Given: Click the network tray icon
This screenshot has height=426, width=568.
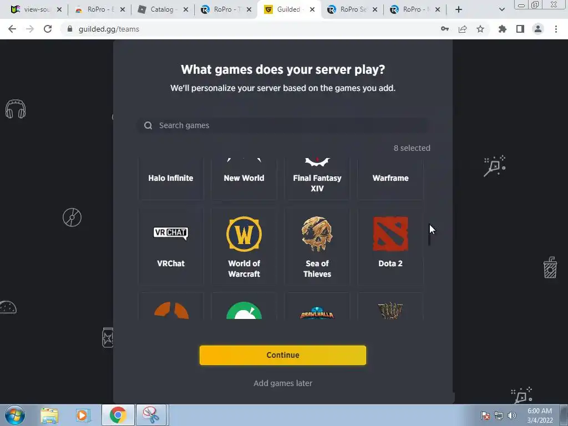Looking at the screenshot, I should (x=499, y=415).
